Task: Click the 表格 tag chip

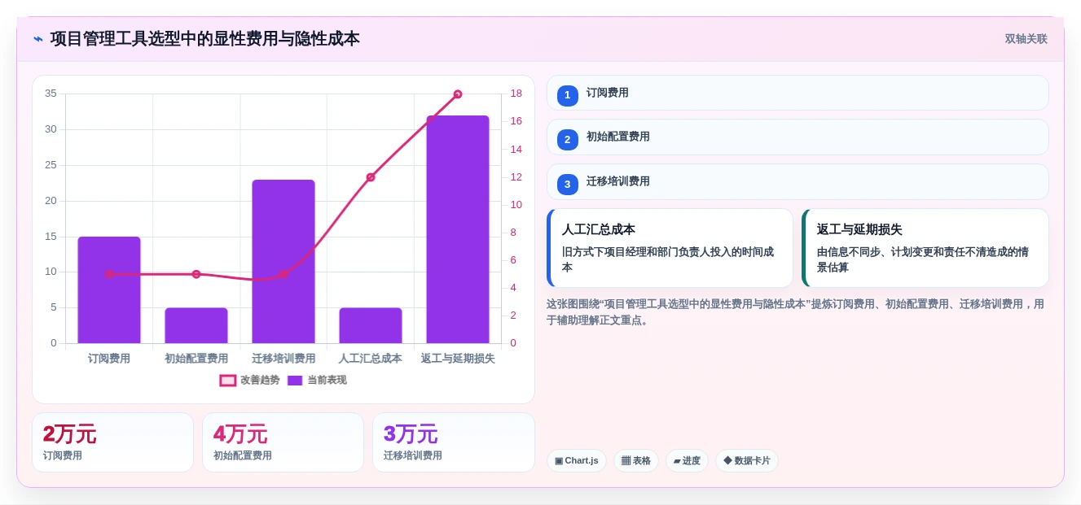Action: pos(636,461)
